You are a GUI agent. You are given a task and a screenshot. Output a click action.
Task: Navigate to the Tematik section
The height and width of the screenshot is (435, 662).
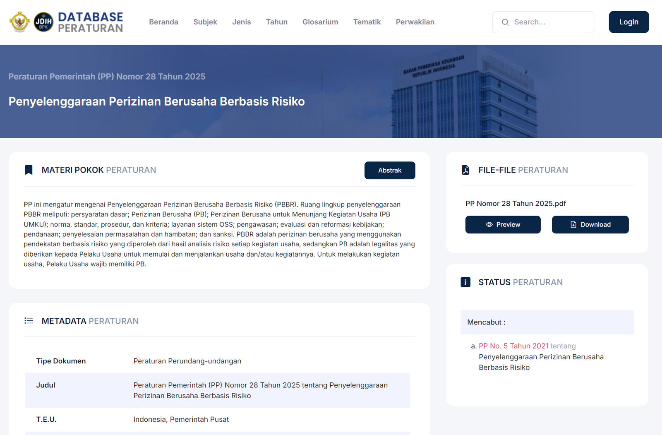[x=367, y=22]
